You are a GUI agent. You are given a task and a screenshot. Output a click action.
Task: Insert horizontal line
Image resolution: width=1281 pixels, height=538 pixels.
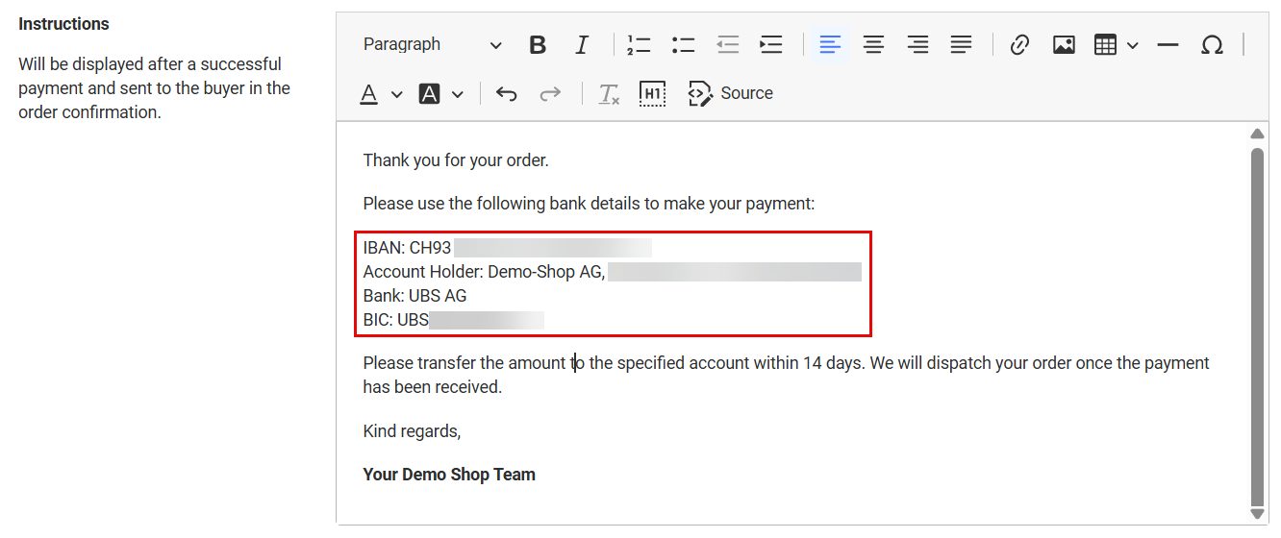(1168, 45)
